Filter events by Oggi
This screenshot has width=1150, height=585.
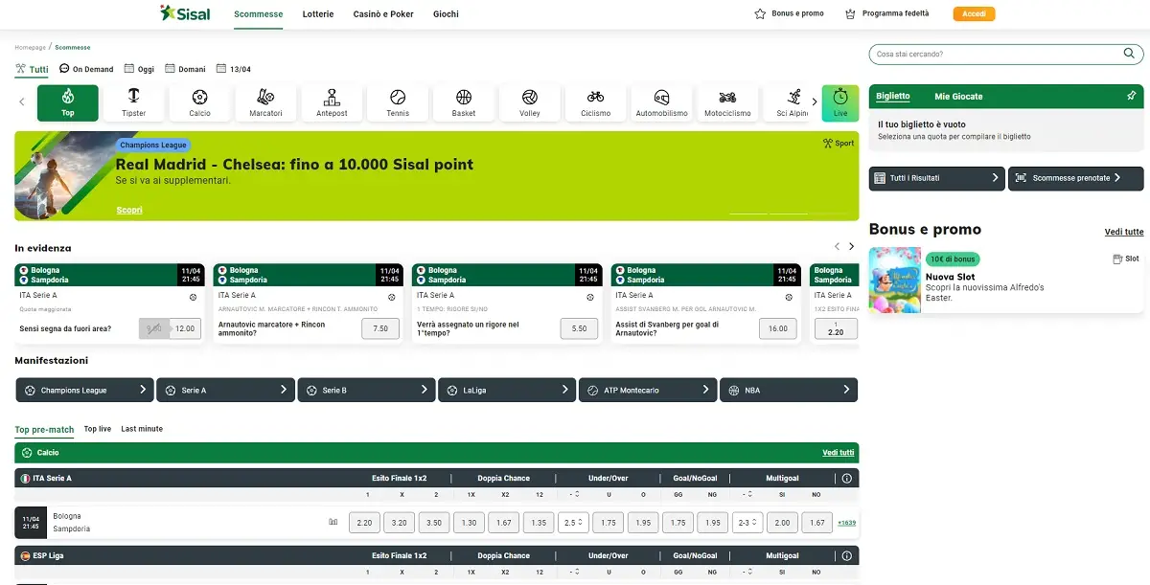(x=138, y=69)
